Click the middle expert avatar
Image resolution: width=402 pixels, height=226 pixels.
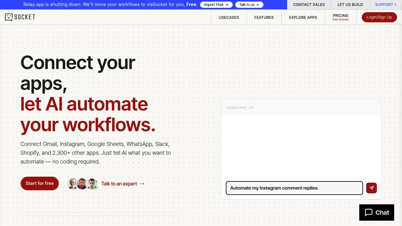pos(82,184)
